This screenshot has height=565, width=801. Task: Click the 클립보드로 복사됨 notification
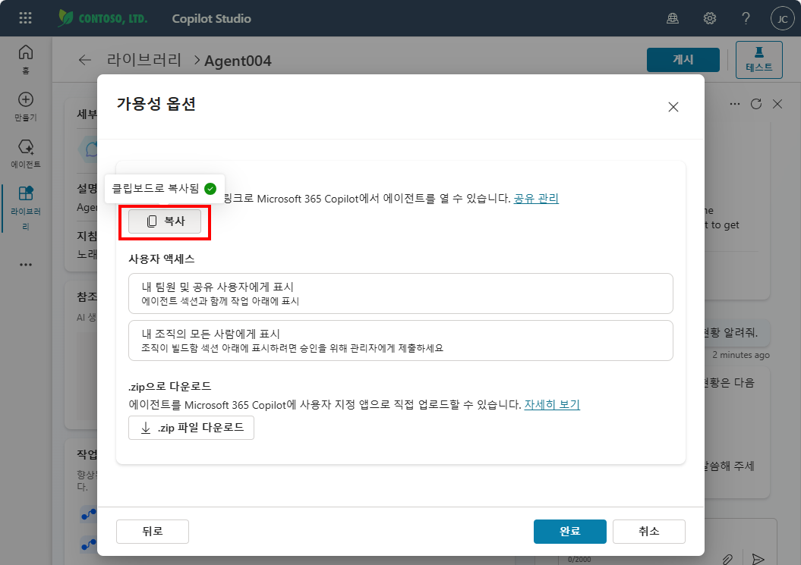[x=164, y=189]
